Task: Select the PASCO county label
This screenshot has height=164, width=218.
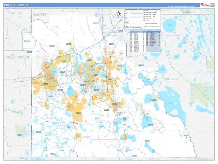Action: (x=16, y=13)
